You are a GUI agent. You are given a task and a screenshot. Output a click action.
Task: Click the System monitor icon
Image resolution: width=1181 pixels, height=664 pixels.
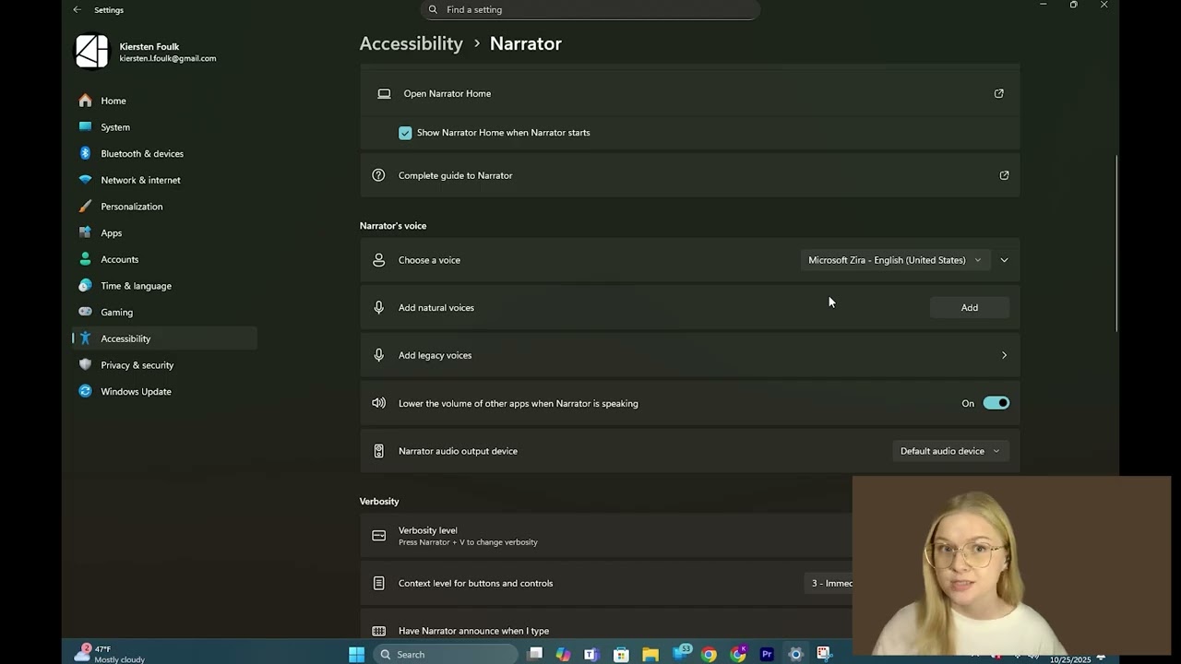tap(85, 127)
